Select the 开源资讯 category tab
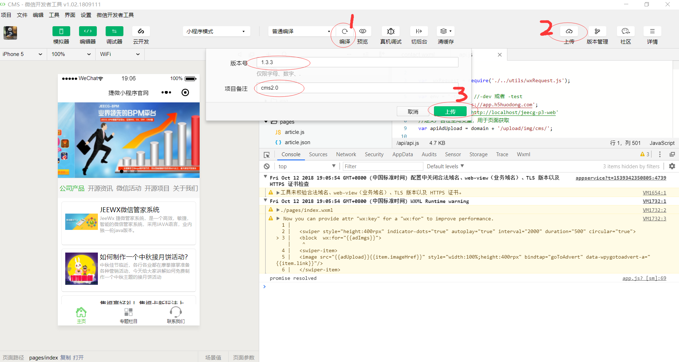The height and width of the screenshot is (362, 679). click(100, 188)
